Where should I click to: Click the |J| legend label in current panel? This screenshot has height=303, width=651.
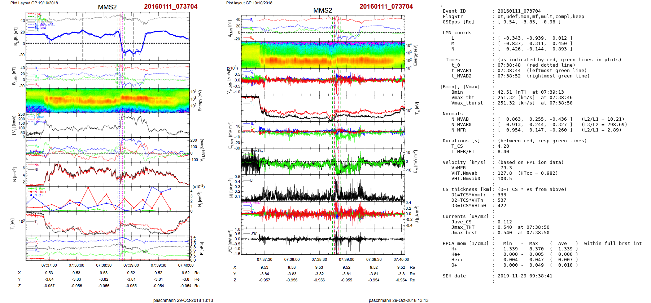252,181
